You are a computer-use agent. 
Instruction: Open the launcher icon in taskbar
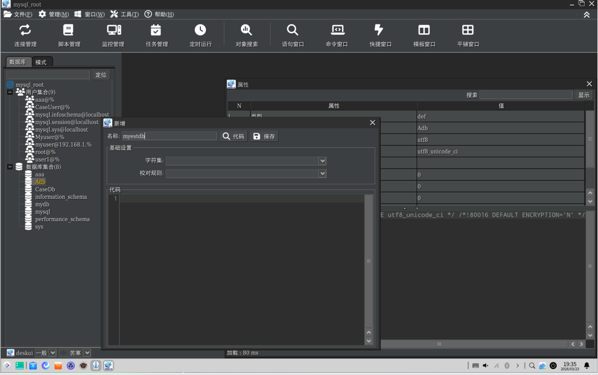(x=7, y=366)
